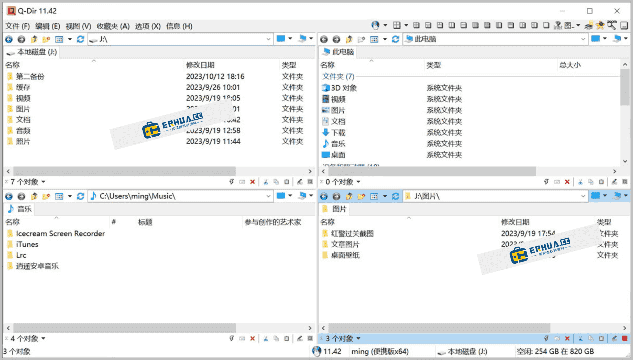Select the 本地磁盘 (J:) tab
Image resolution: width=633 pixels, height=360 pixels.
32,52
